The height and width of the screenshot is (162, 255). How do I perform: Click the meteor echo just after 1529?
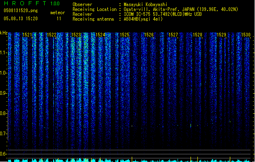230,121
